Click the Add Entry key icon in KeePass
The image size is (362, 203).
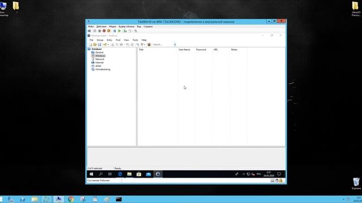pyautogui.click(x=105, y=45)
